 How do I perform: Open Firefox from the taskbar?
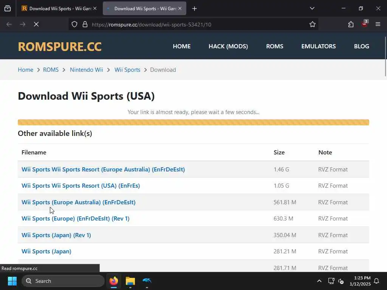point(114,281)
